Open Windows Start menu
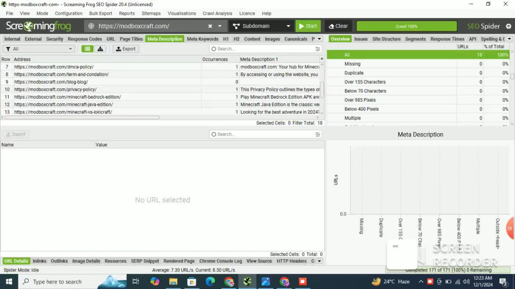515x289 pixels. [9, 281]
